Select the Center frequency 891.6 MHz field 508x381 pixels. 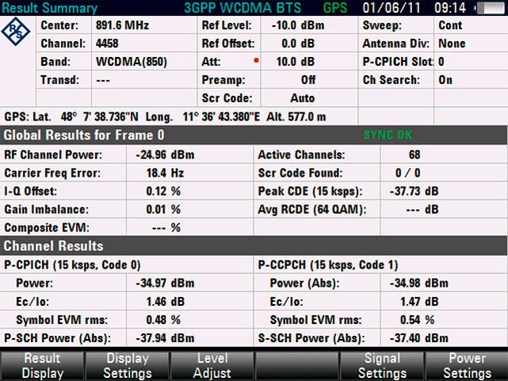pos(122,25)
